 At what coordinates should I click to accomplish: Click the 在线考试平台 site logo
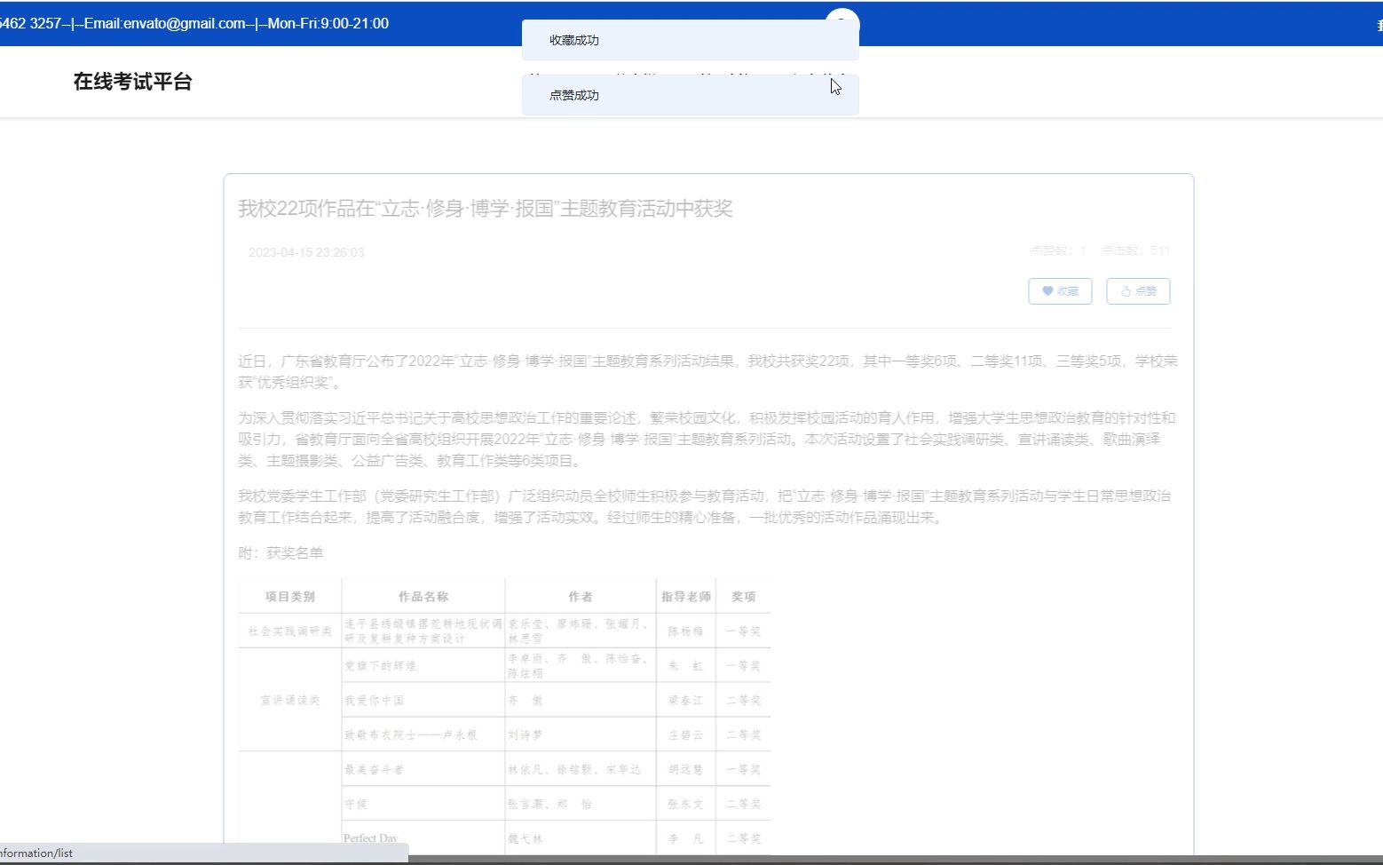(132, 82)
